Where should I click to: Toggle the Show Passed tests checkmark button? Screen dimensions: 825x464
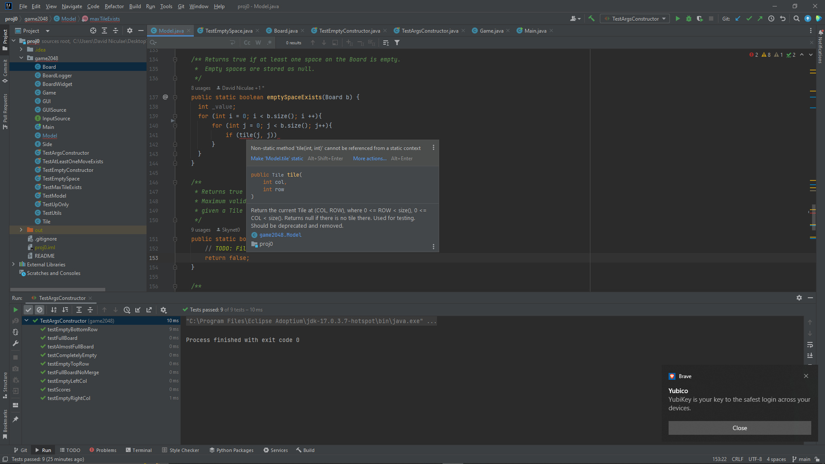point(28,310)
